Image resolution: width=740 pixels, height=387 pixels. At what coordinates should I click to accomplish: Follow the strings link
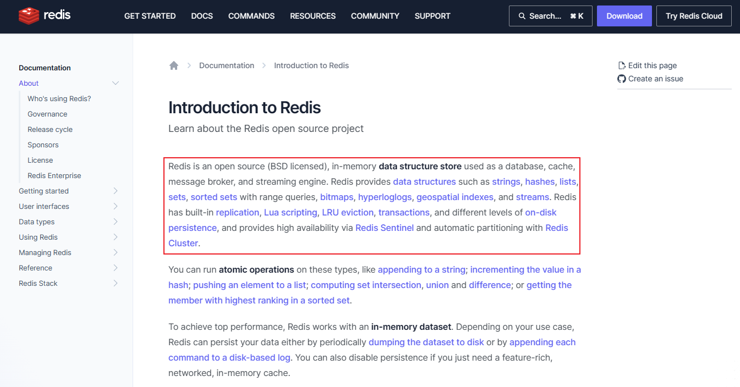506,181
